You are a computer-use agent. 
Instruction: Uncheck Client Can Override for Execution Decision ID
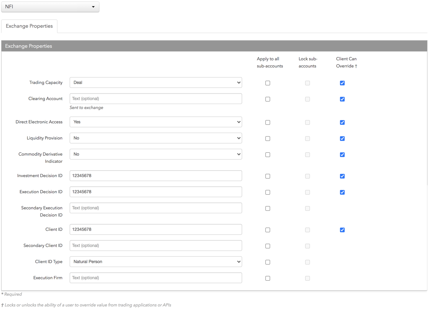[x=342, y=192]
